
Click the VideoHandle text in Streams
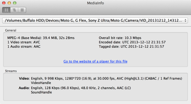coord(41,83)
